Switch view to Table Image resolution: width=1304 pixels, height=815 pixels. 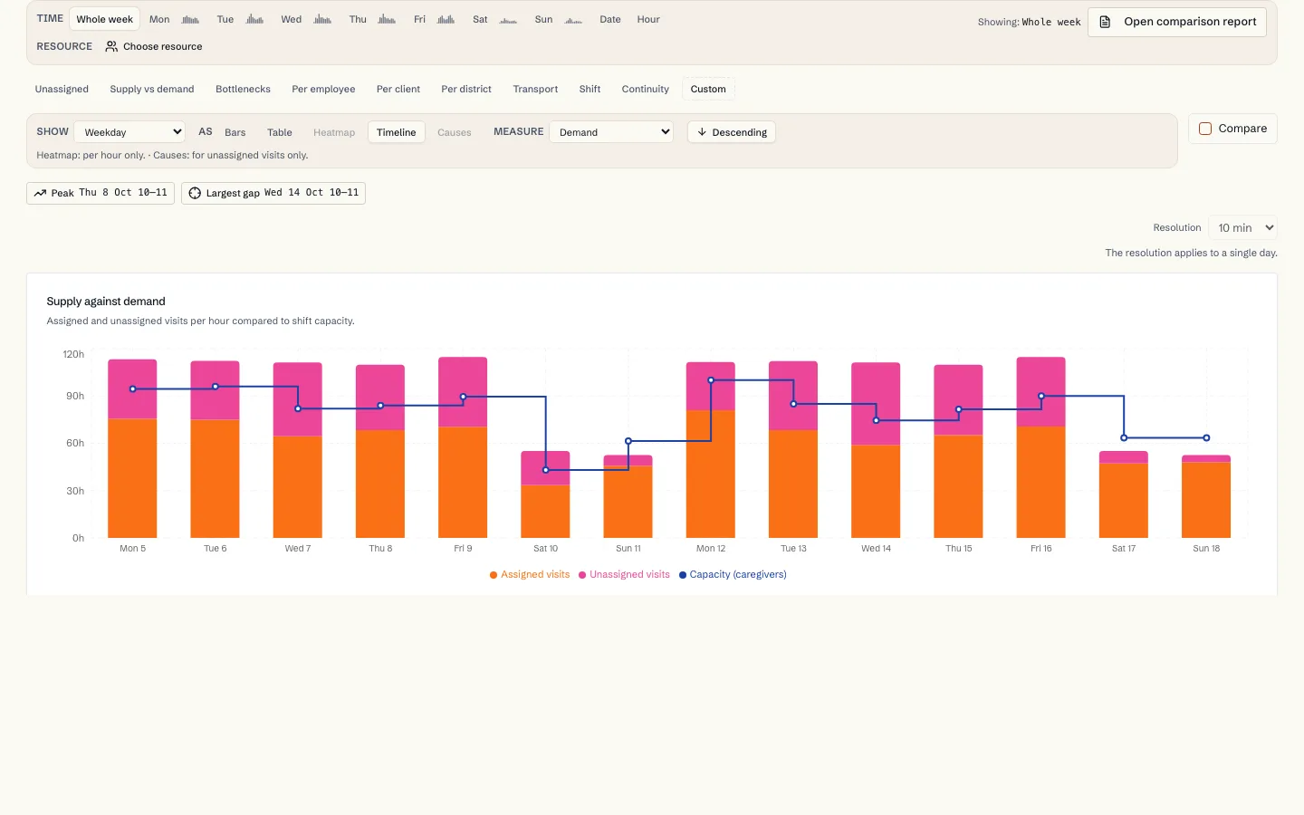280,132
